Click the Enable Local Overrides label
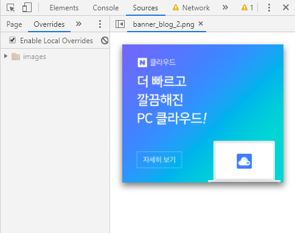Screen dimensions: 295x233 [x=57, y=41]
